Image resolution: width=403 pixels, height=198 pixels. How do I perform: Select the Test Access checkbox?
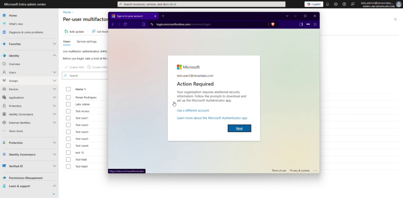tap(68, 111)
